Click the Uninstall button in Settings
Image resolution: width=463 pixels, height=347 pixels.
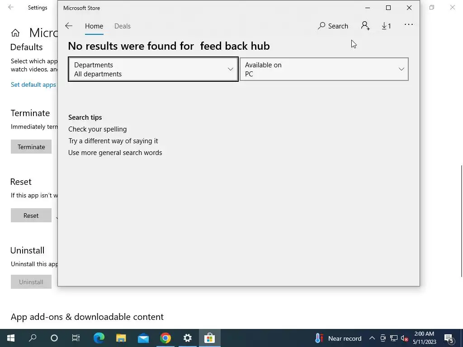click(31, 282)
